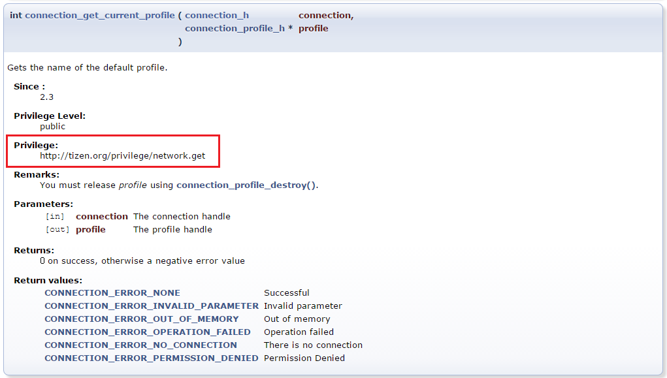Click the [in] connection parameter name
The image size is (667, 378).
101,216
